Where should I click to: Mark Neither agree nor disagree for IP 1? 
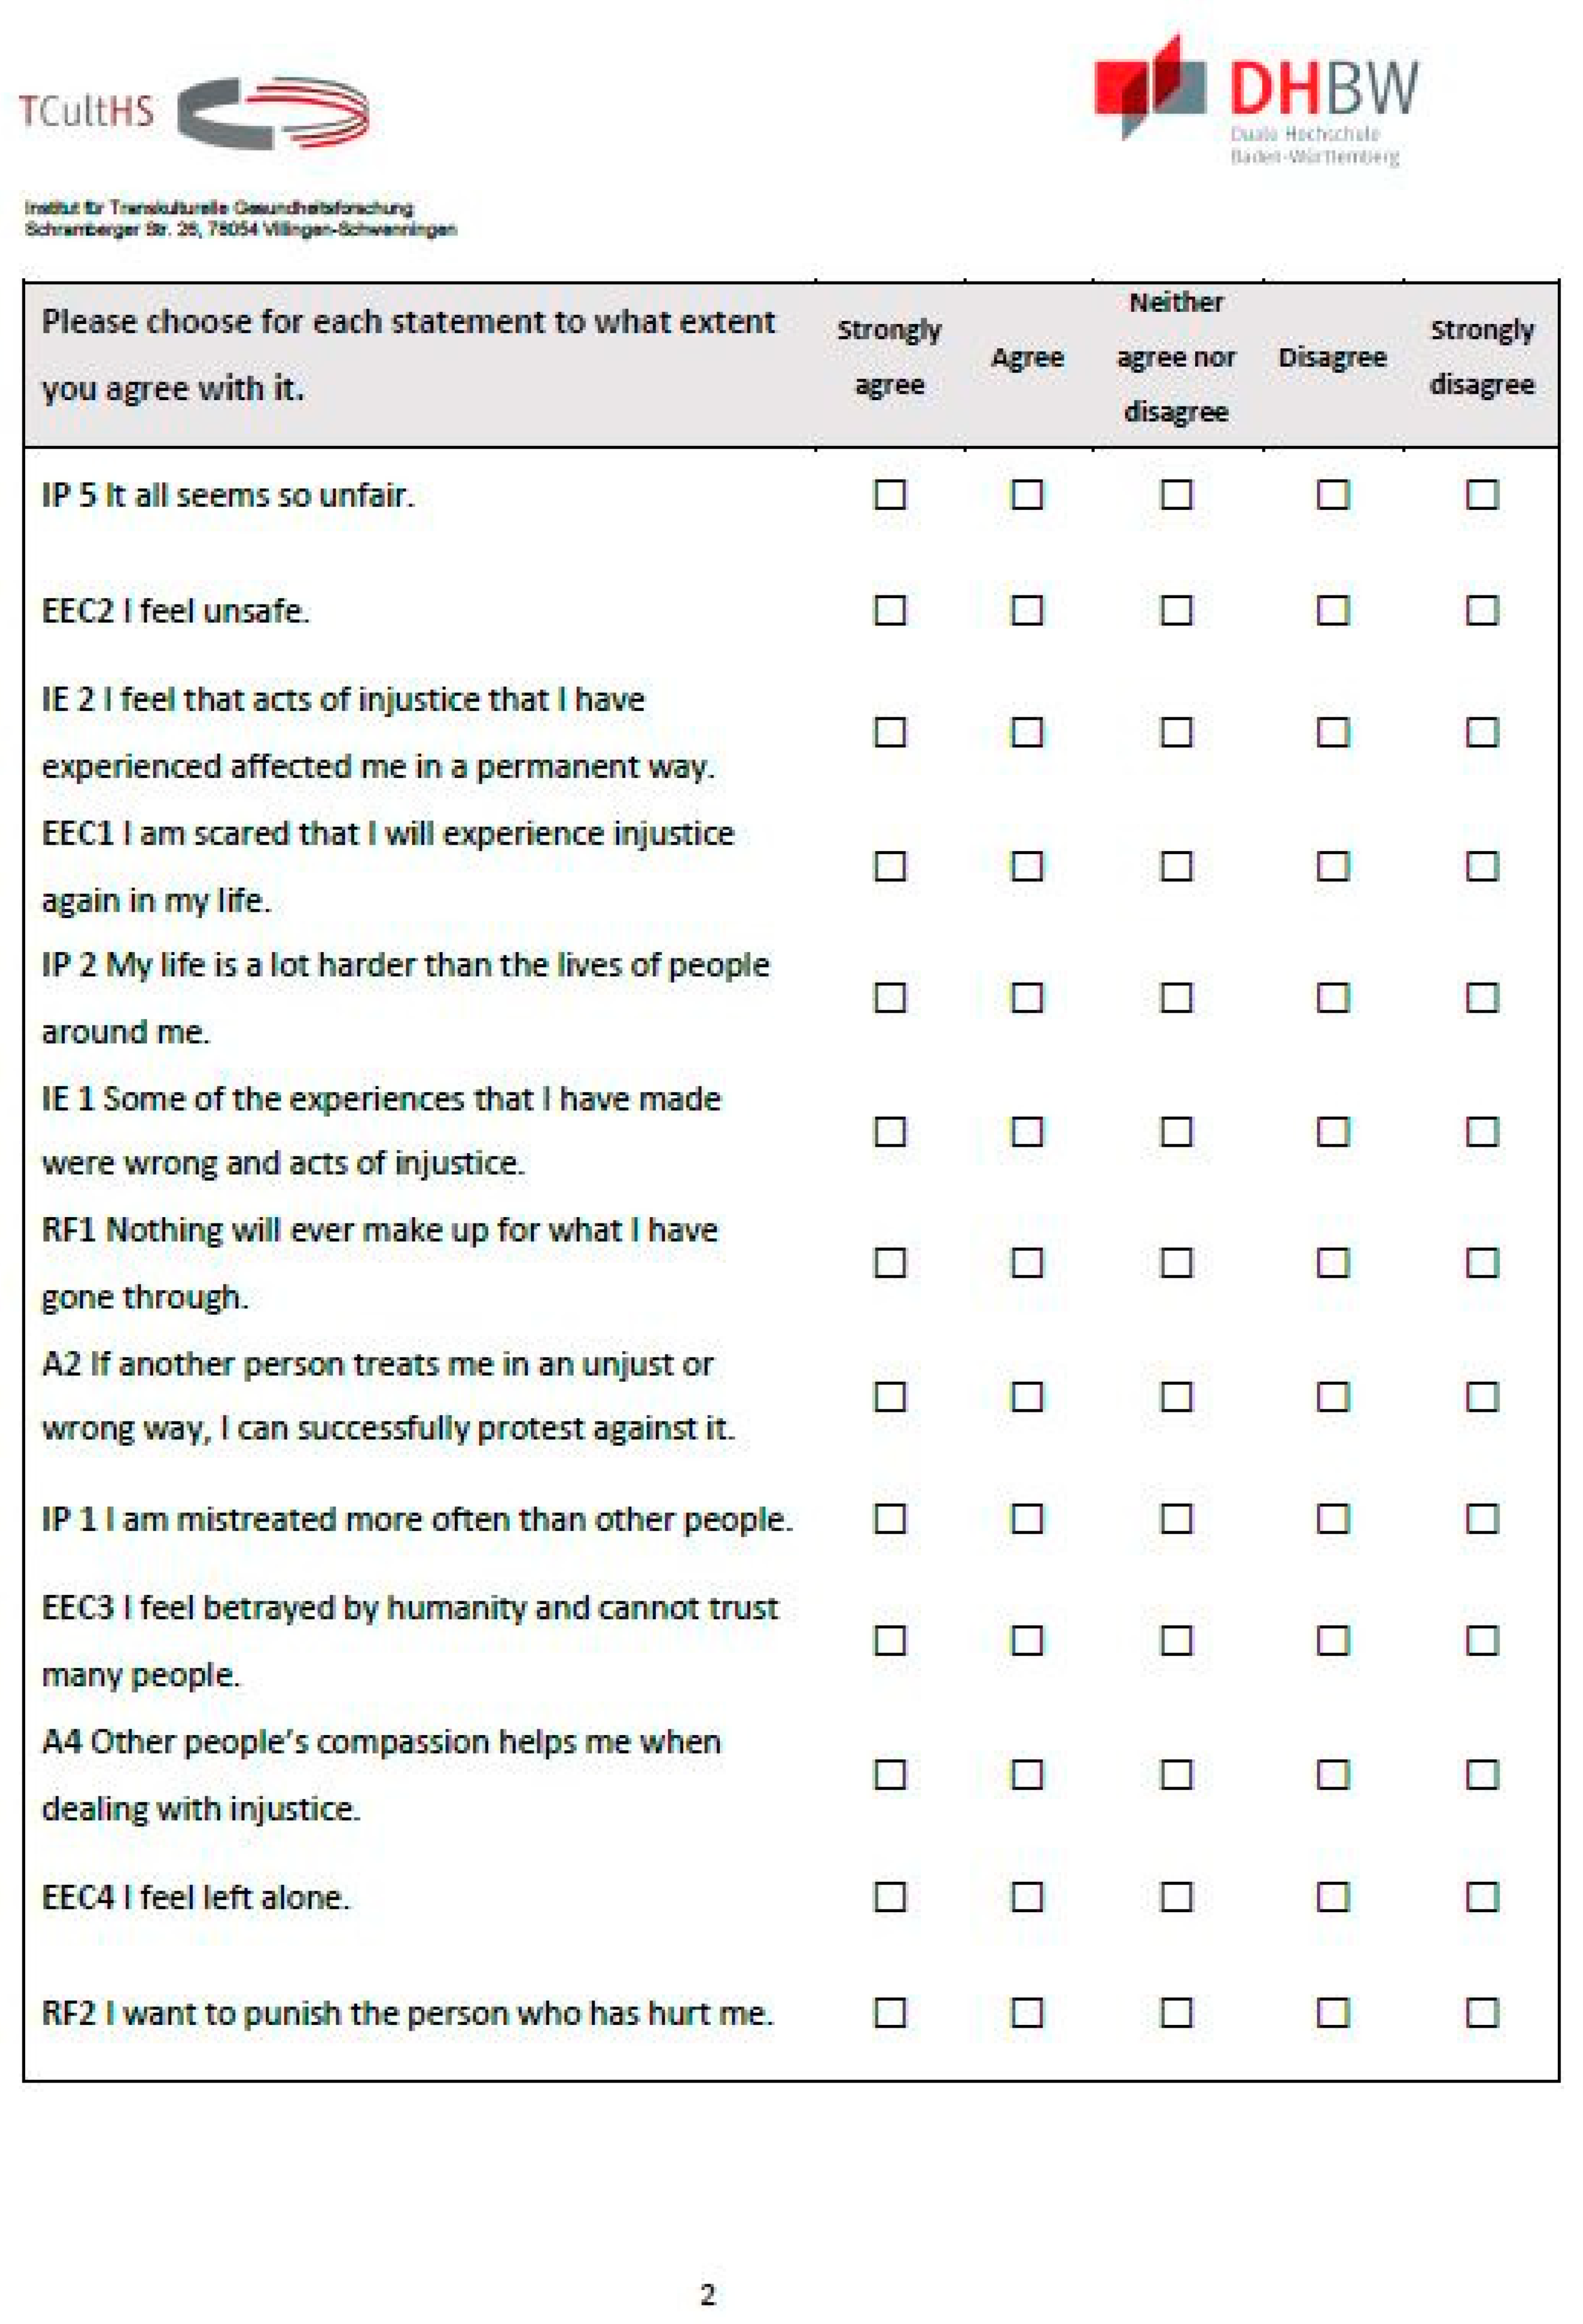pyautogui.click(x=1176, y=1519)
